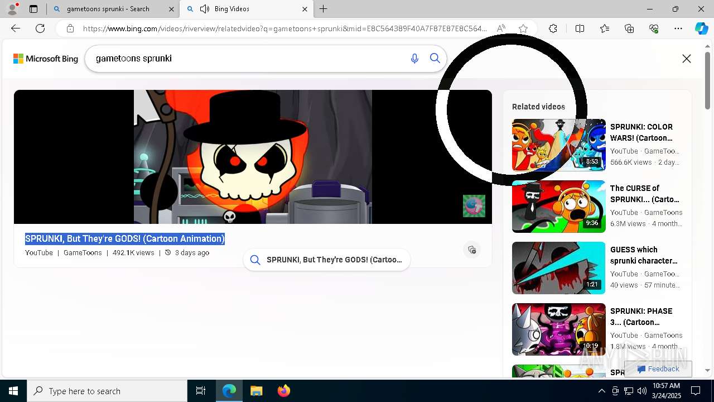Click the taskbar search box
This screenshot has height=402, width=714.
coord(107,391)
